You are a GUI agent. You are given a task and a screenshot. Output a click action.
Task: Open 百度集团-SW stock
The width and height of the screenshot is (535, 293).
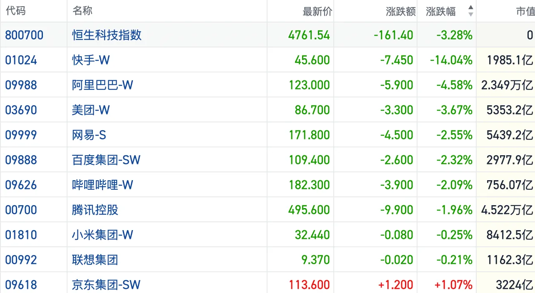pos(106,160)
